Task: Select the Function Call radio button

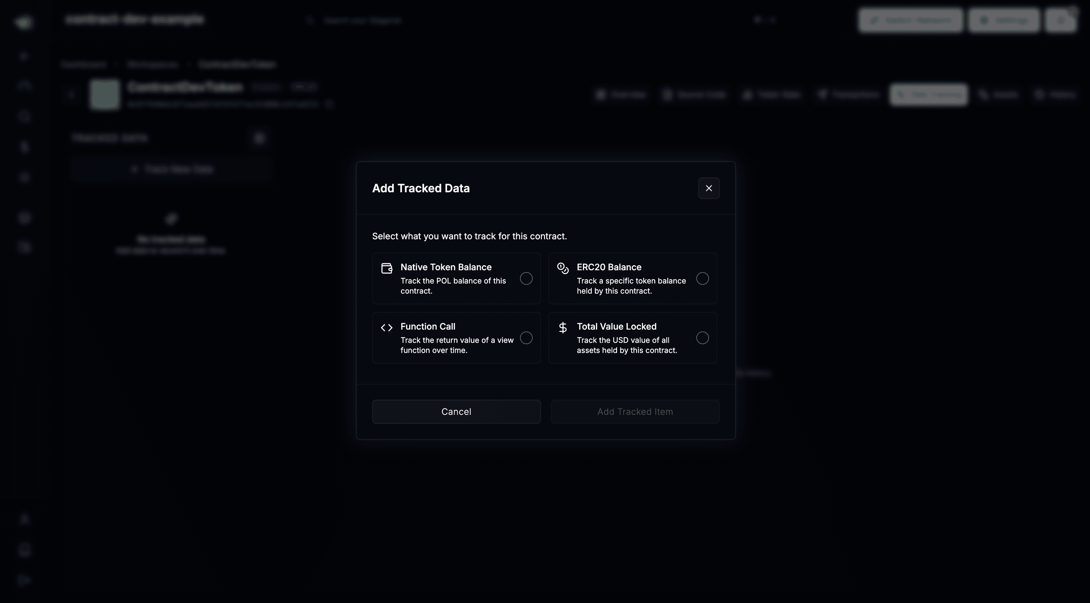Action: [x=526, y=338]
